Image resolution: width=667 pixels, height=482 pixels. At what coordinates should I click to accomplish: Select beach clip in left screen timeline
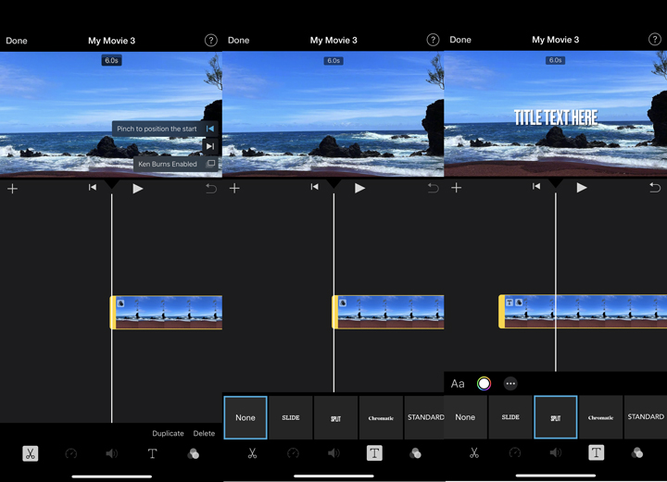click(x=167, y=313)
